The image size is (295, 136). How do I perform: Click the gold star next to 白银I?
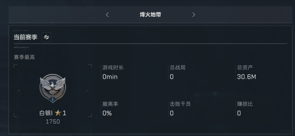pyautogui.click(x=58, y=113)
